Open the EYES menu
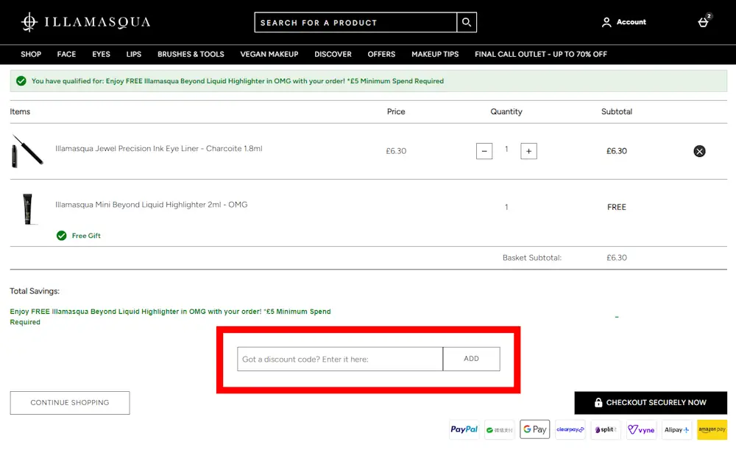 click(x=101, y=54)
